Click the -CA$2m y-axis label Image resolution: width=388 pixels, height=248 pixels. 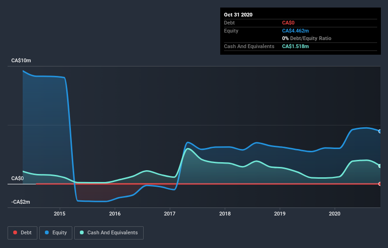pos(21,202)
